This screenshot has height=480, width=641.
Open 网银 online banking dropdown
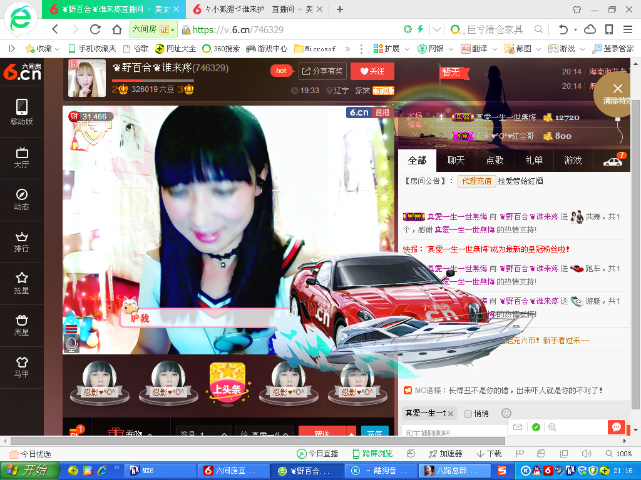tap(435, 49)
